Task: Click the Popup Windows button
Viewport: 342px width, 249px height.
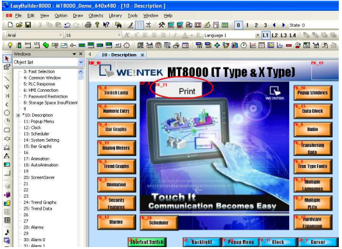Action: (x=313, y=92)
